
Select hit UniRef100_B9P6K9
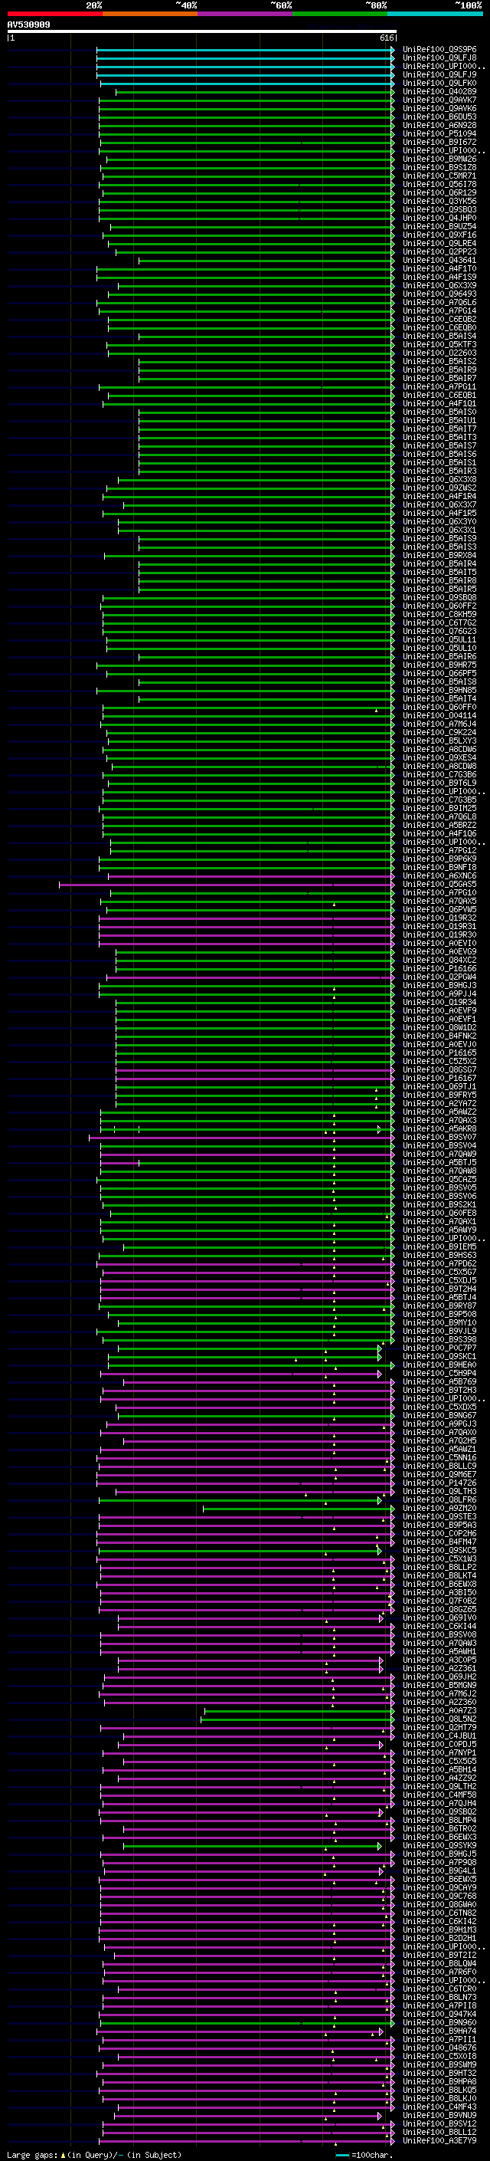coord(439,859)
